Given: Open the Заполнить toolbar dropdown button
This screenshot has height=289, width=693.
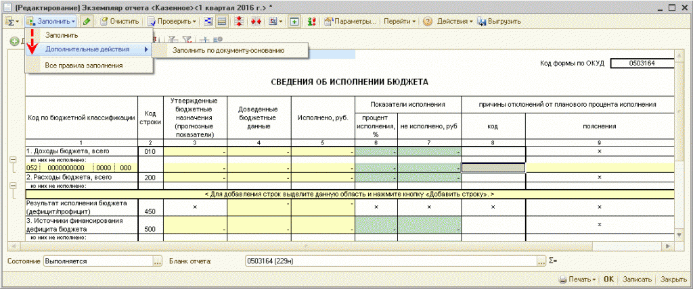Looking at the screenshot, I should [51, 21].
